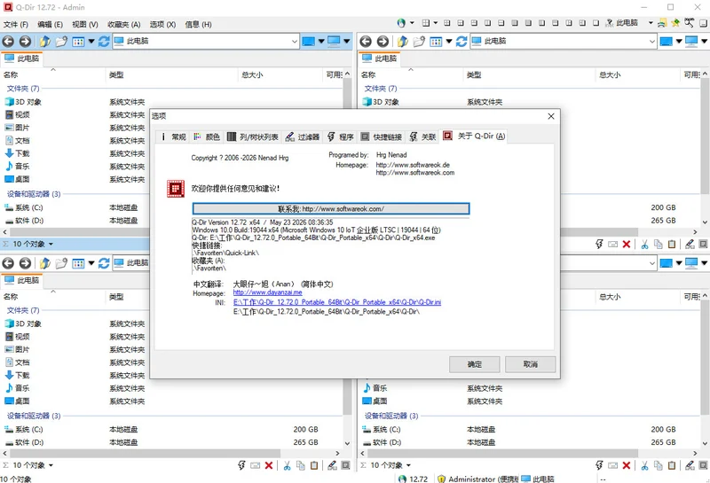Click 取消 to cancel the options dialog
This screenshot has width=710, height=483.
pos(530,364)
